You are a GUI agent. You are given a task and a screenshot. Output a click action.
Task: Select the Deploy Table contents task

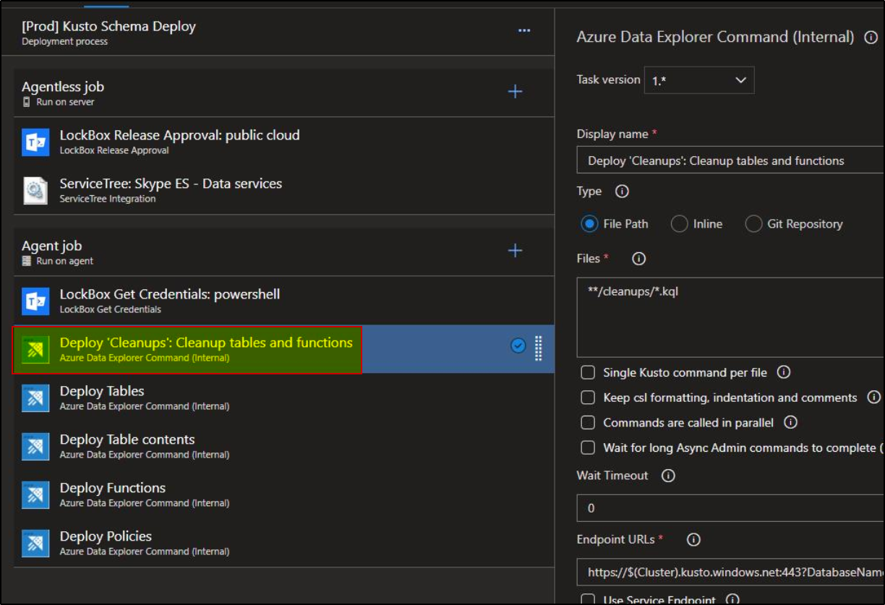pos(127,439)
